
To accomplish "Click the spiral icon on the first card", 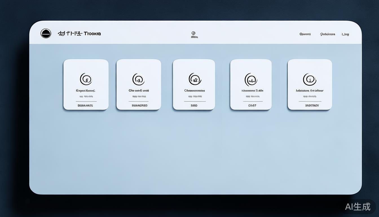I will (x=86, y=79).
